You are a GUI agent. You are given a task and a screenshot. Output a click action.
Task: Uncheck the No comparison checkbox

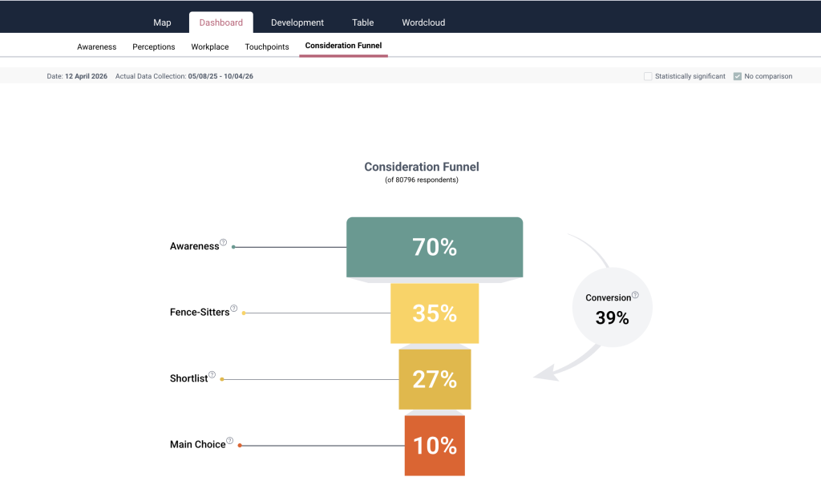[x=738, y=76]
